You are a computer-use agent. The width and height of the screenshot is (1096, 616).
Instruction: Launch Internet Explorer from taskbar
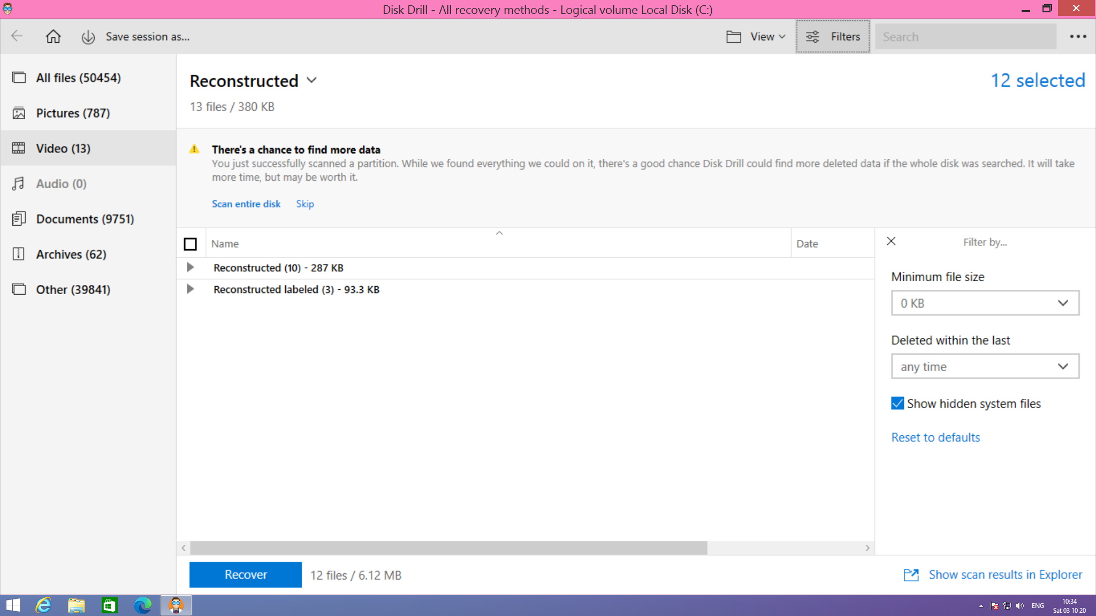pyautogui.click(x=43, y=605)
